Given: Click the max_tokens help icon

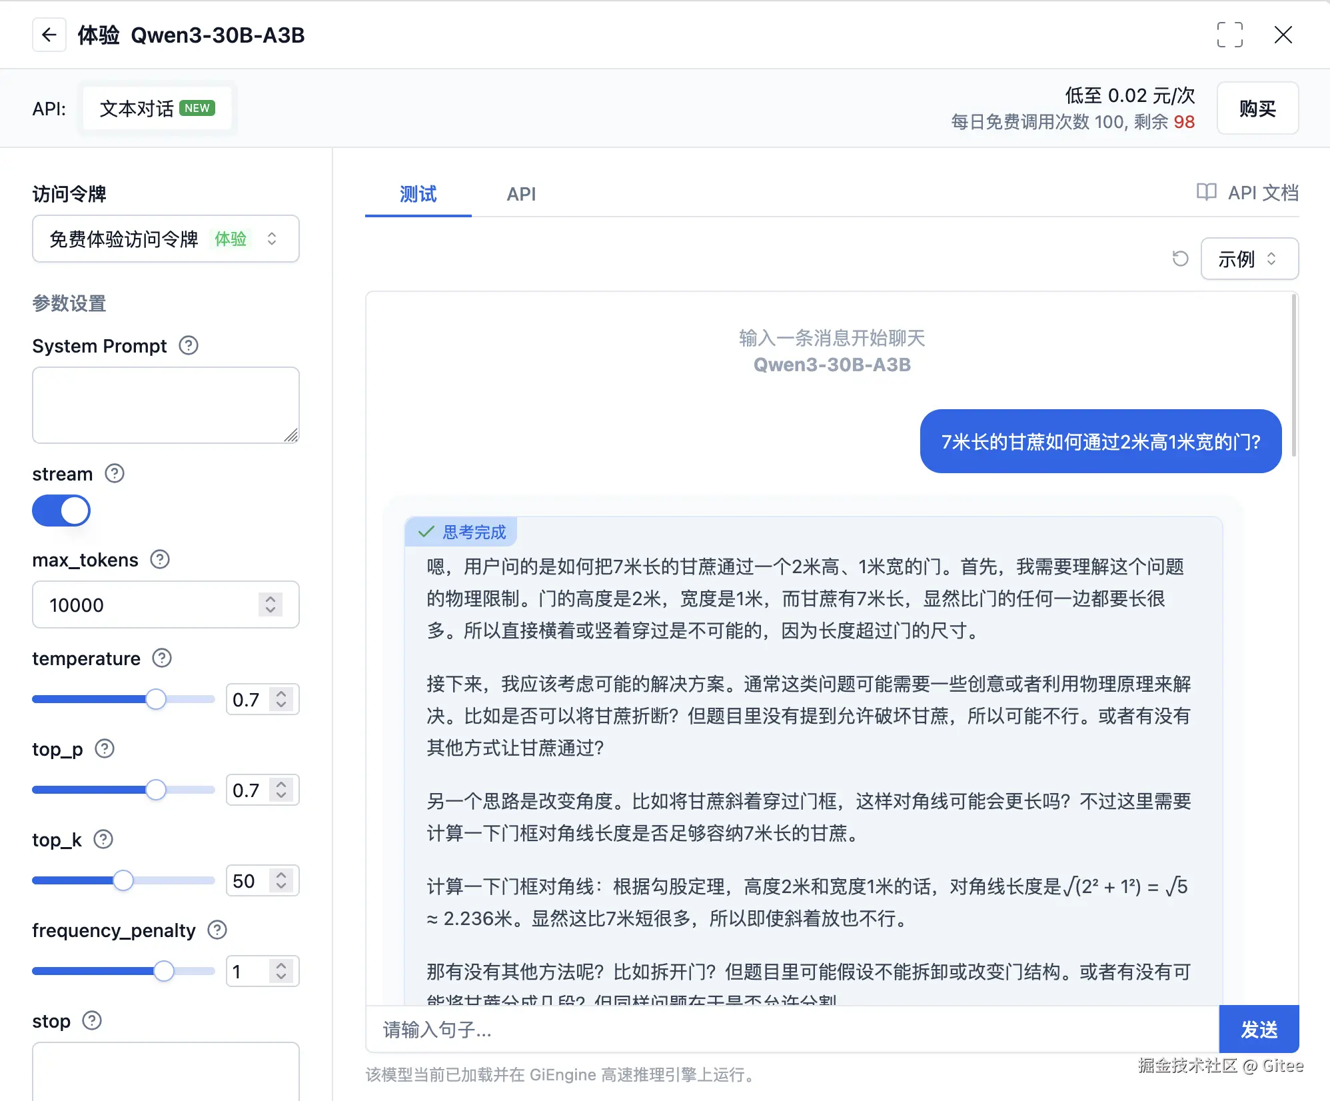Looking at the screenshot, I should pyautogui.click(x=160, y=559).
